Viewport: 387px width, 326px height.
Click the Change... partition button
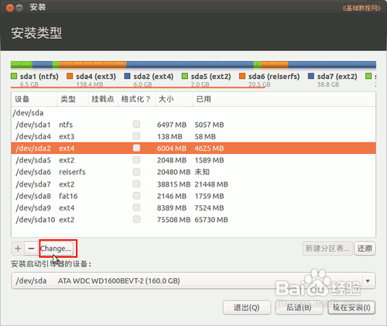[56, 249]
